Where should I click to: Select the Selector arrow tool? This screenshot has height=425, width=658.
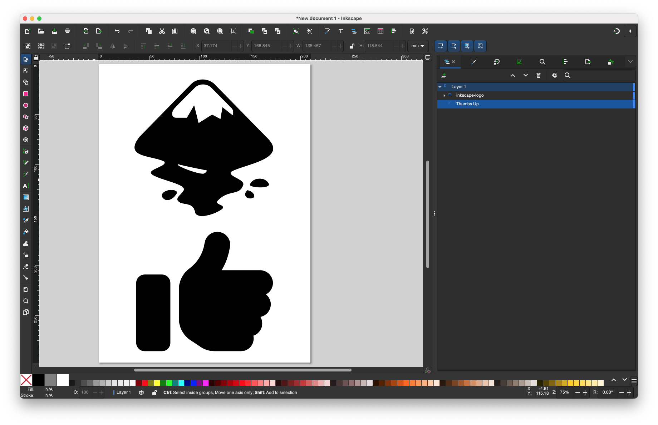(26, 59)
